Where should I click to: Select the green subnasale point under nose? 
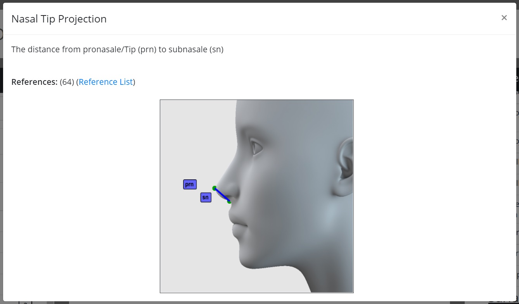(229, 201)
